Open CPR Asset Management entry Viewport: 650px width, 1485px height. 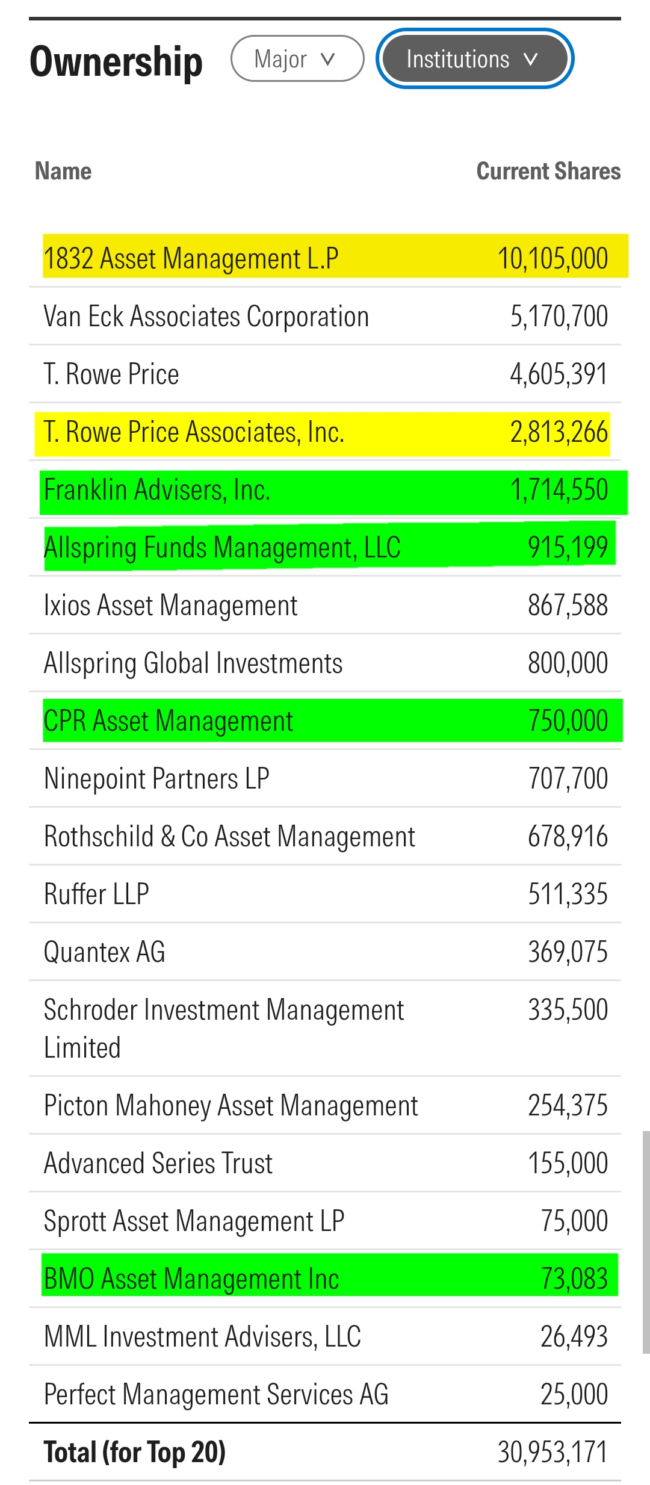169,721
